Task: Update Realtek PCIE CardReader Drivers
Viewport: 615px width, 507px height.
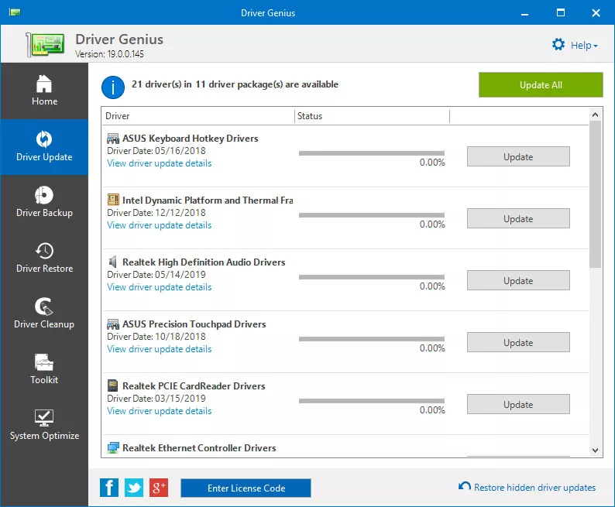Action: point(518,404)
